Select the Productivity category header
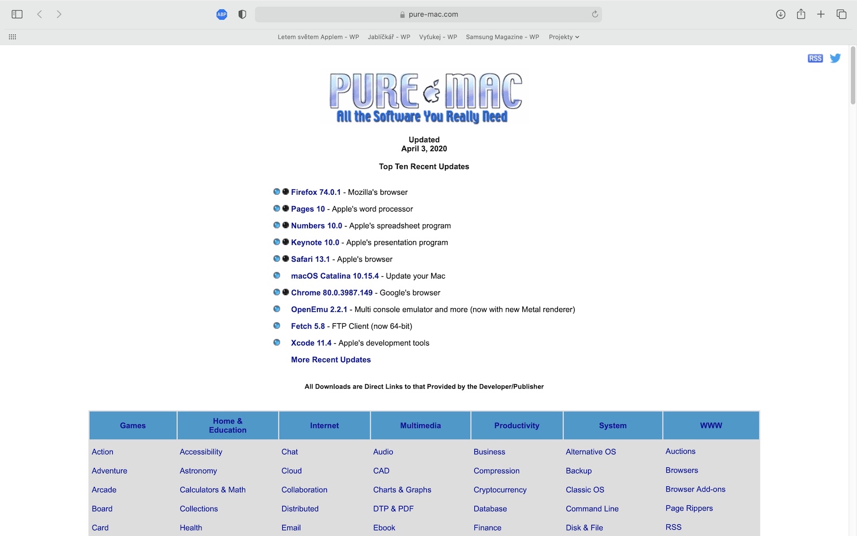The width and height of the screenshot is (857, 536). (517, 425)
